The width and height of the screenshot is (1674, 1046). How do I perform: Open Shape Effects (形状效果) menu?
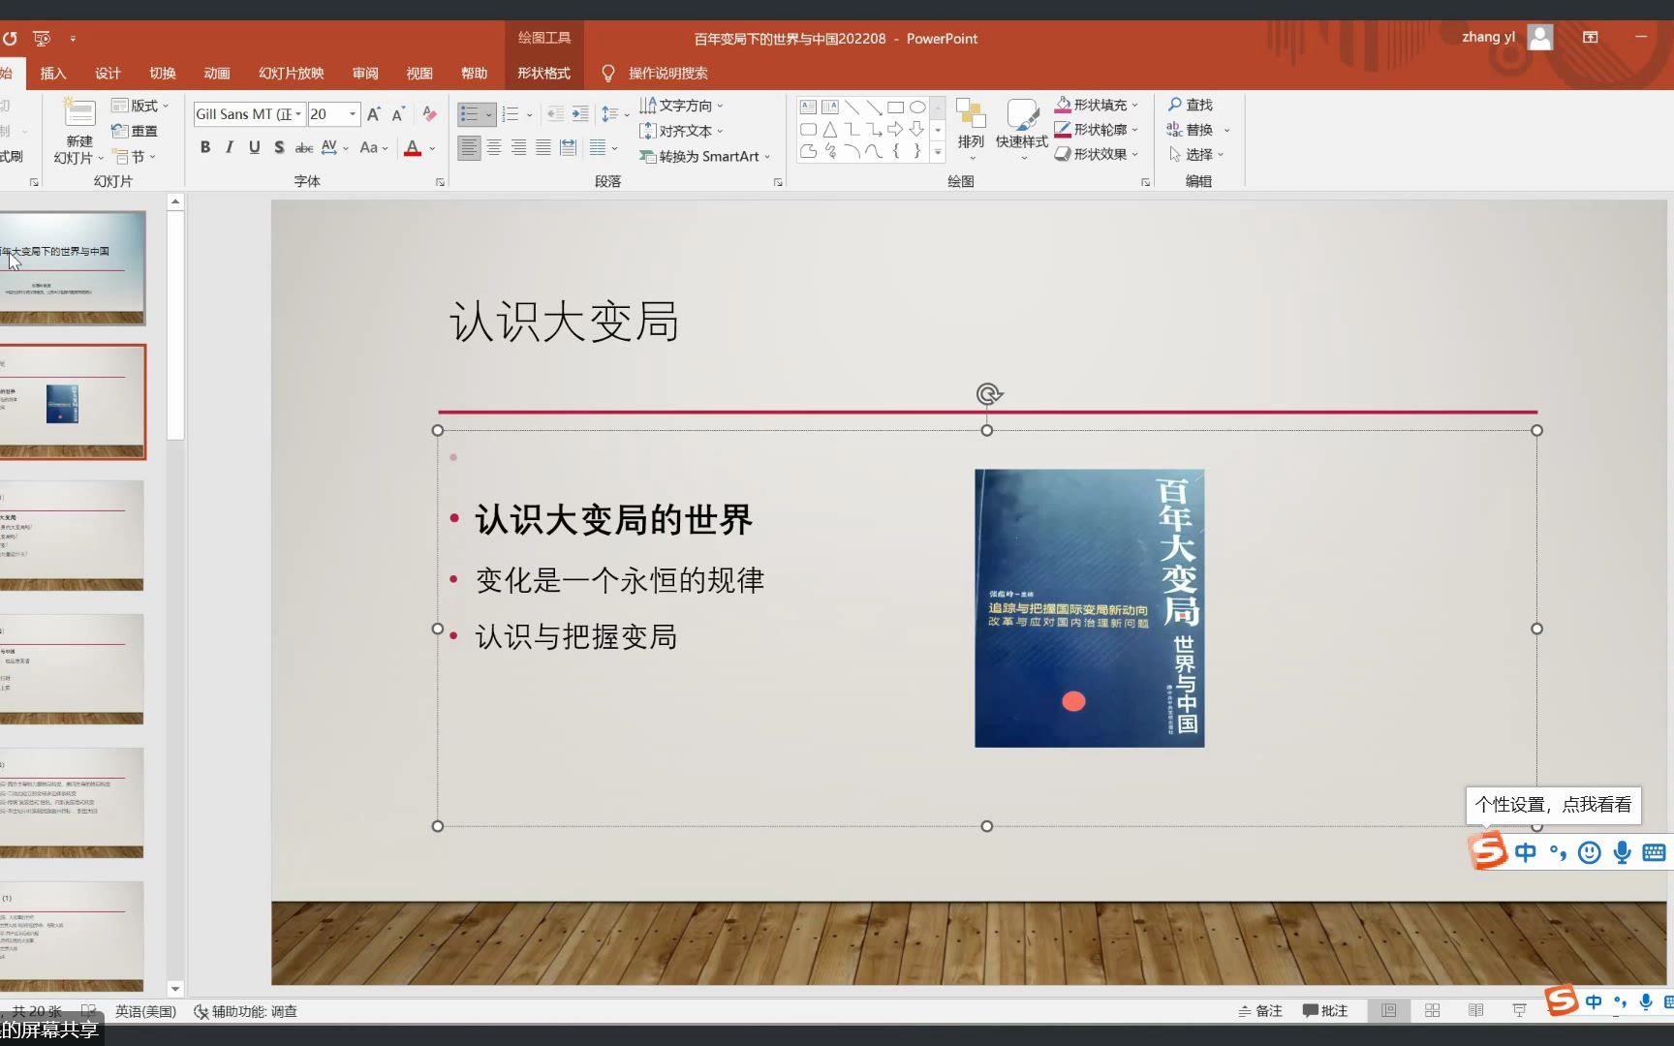click(x=1097, y=154)
